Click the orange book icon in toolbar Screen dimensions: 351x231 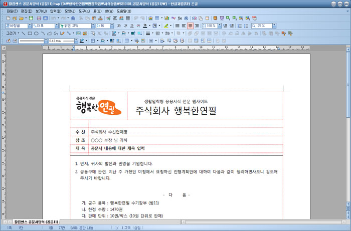[x=215, y=18]
